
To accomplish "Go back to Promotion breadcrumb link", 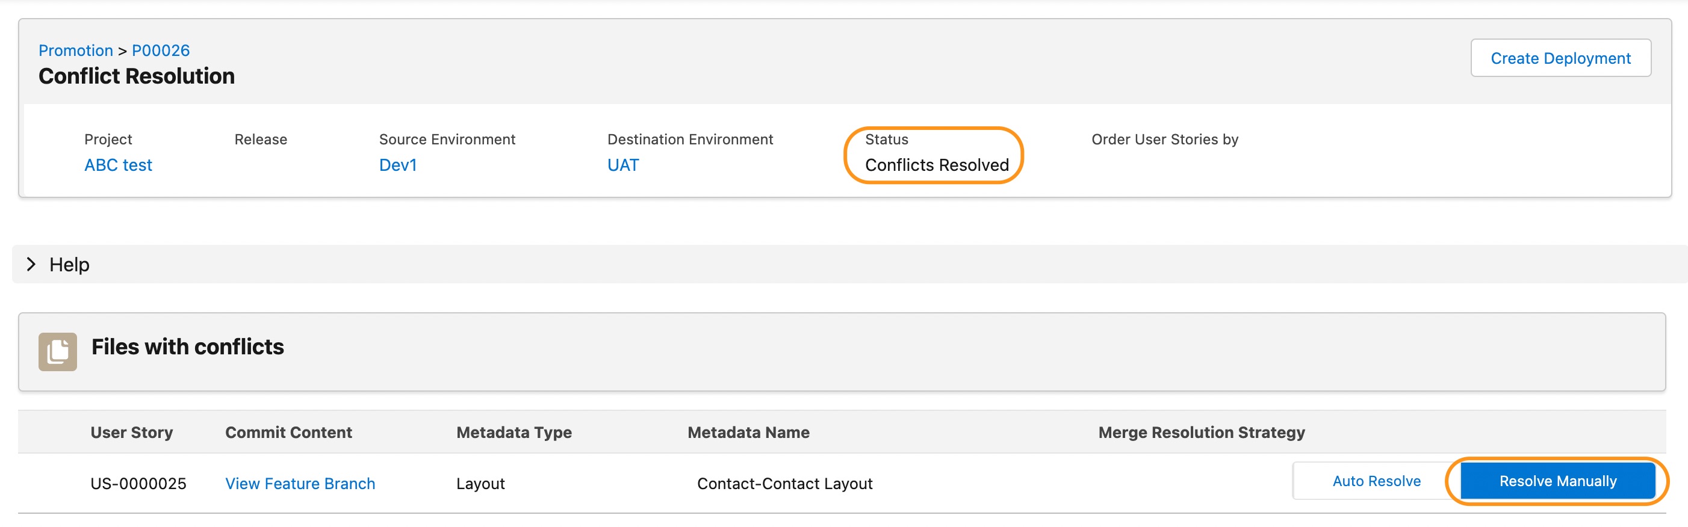I will [x=76, y=51].
